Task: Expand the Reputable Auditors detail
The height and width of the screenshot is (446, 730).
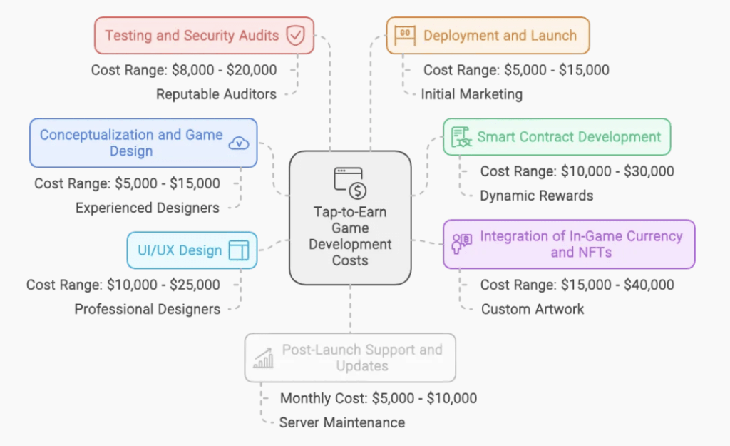Action: (215, 93)
